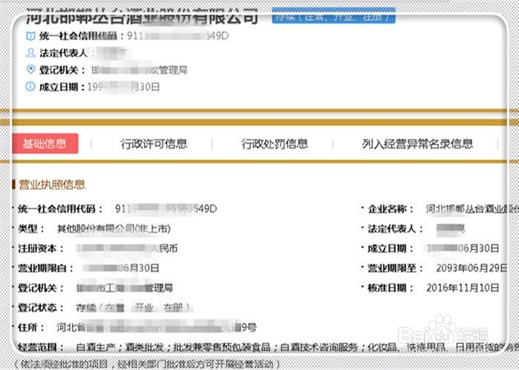The image size is (519, 370).
Task: Click the 核准日期 label
Action: 390,288
